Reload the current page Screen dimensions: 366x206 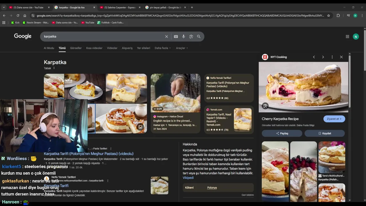18,15
